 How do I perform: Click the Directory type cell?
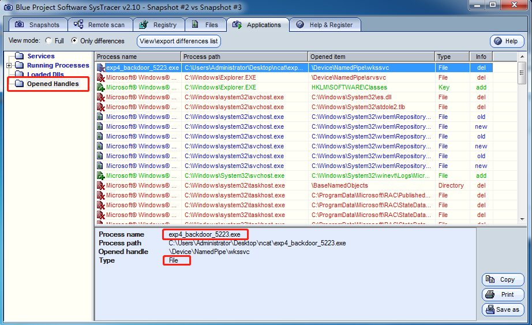point(451,185)
